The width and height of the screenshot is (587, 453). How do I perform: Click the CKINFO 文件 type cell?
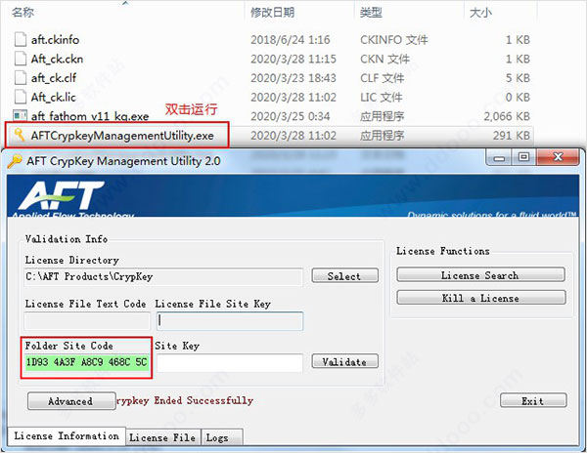[x=394, y=40]
